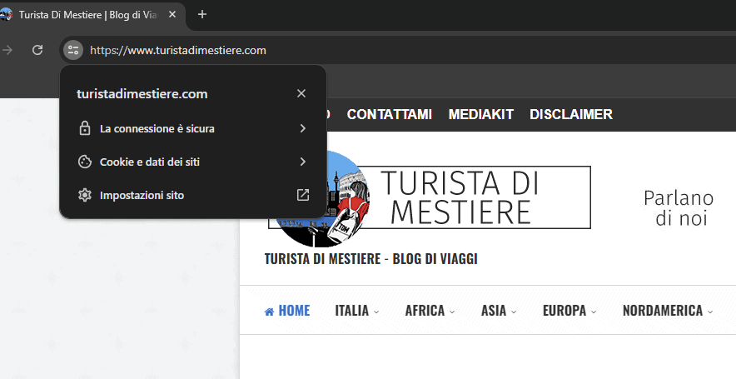736x379 pixels.
Task: Expand the ITALIA dropdown menu
Action: tap(357, 311)
